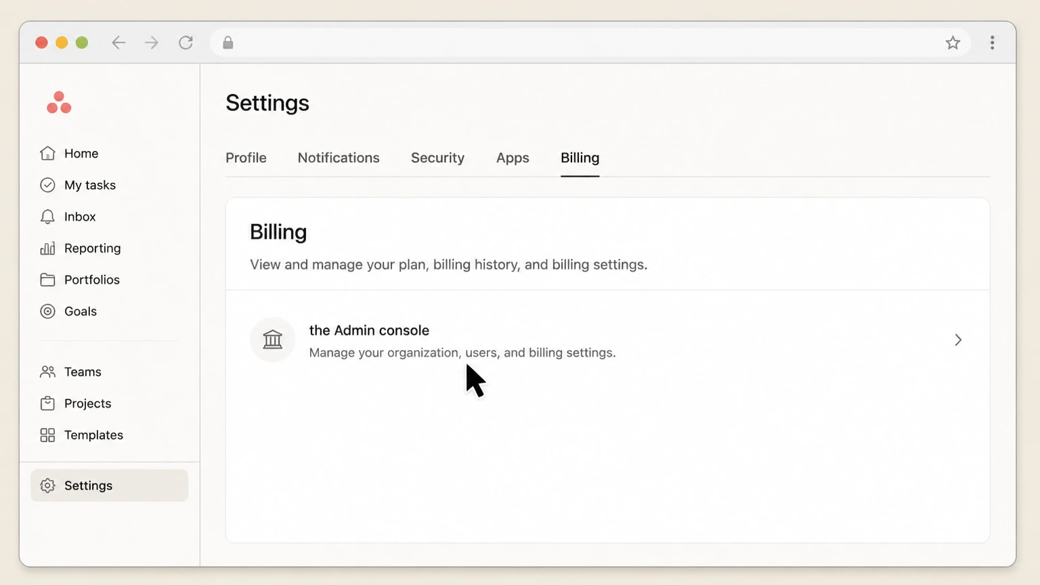Minimize the window with the yellow button
Viewport: 1040px width, 585px height.
(62, 43)
